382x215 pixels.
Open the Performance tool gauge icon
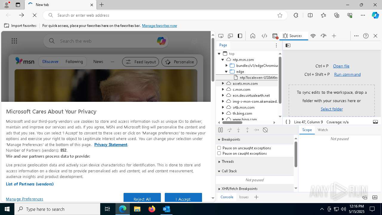(x=324, y=36)
